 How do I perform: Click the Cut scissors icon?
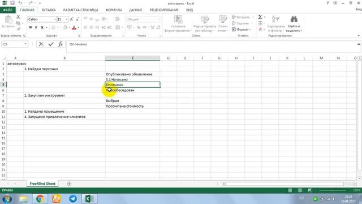coord(18,17)
